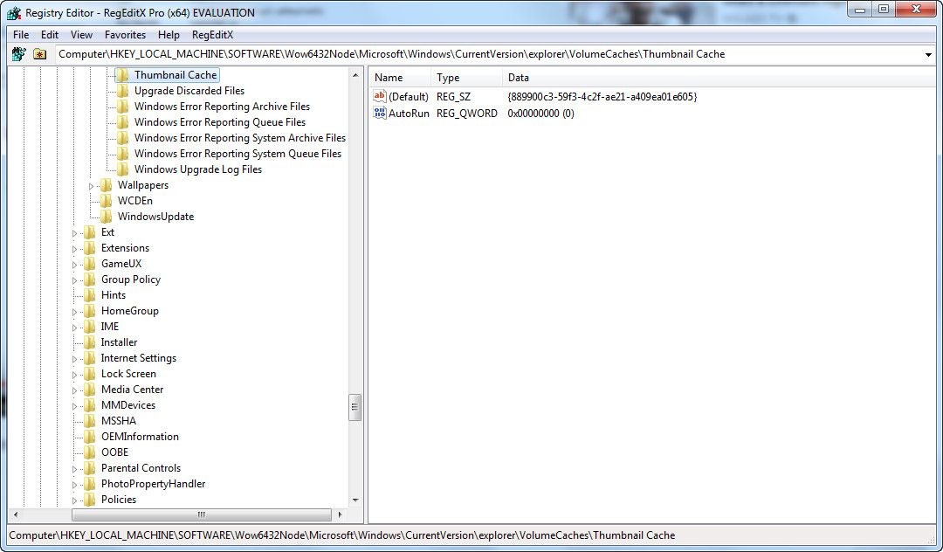Select the Thumbnail Cache folder icon

122,74
